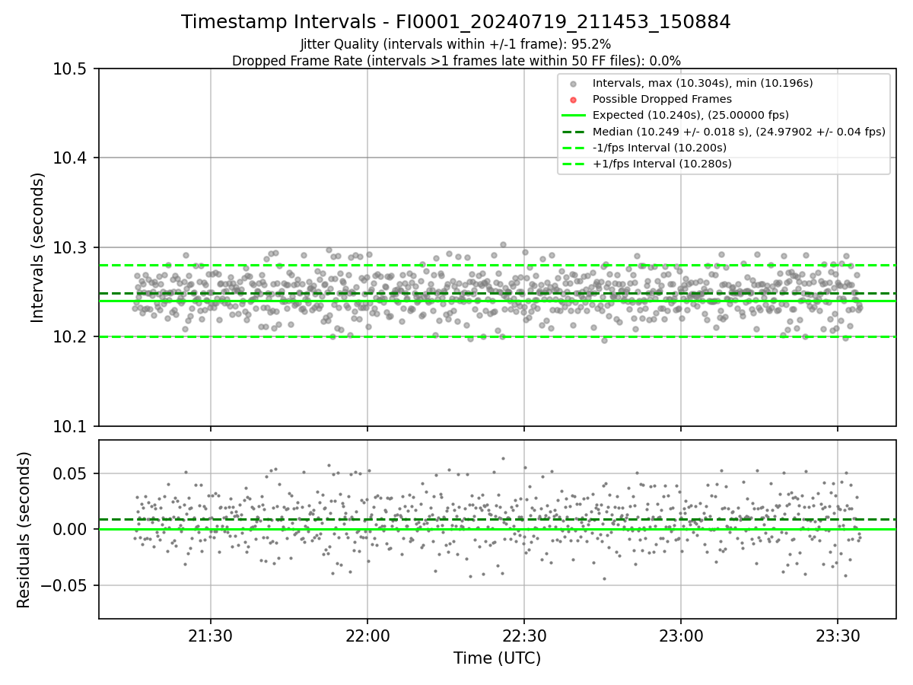Click x-axis tick label 23:30

837,636
